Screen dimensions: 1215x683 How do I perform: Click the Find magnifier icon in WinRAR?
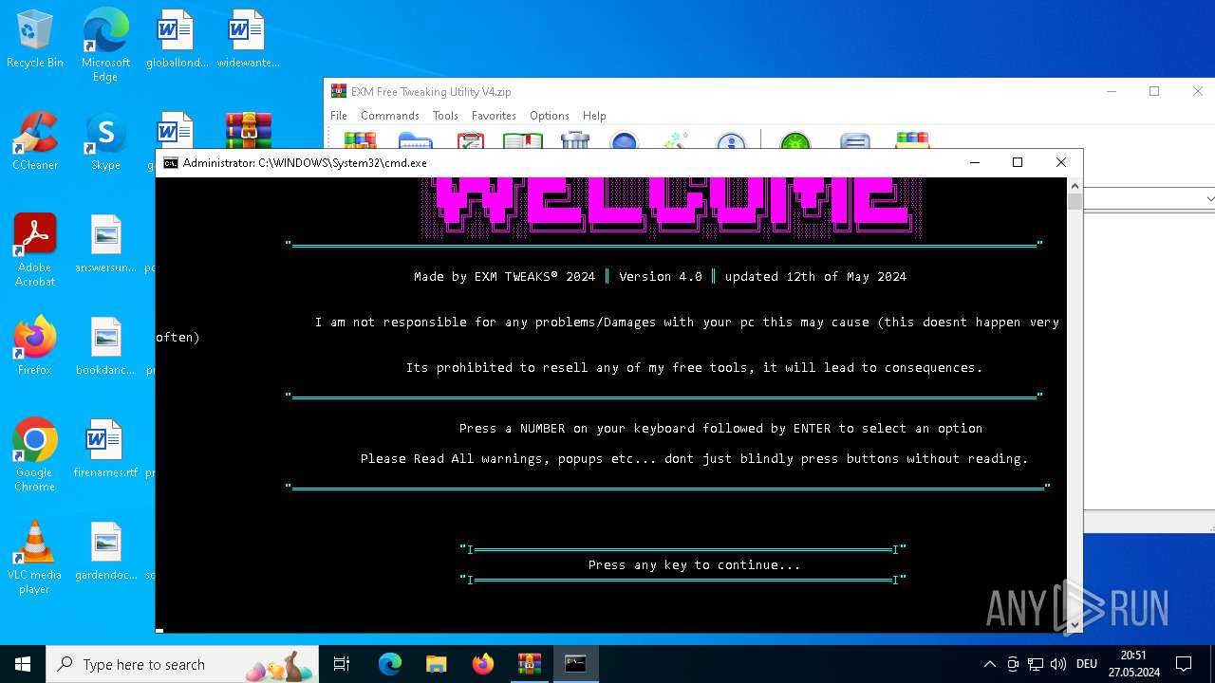(x=624, y=140)
